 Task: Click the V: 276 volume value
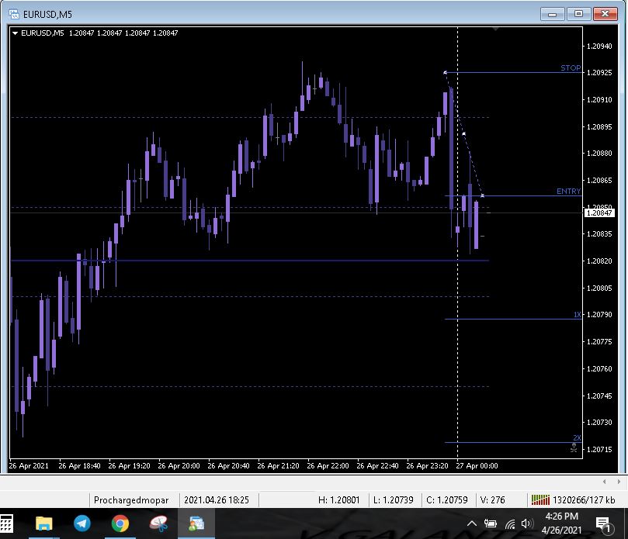coord(492,500)
